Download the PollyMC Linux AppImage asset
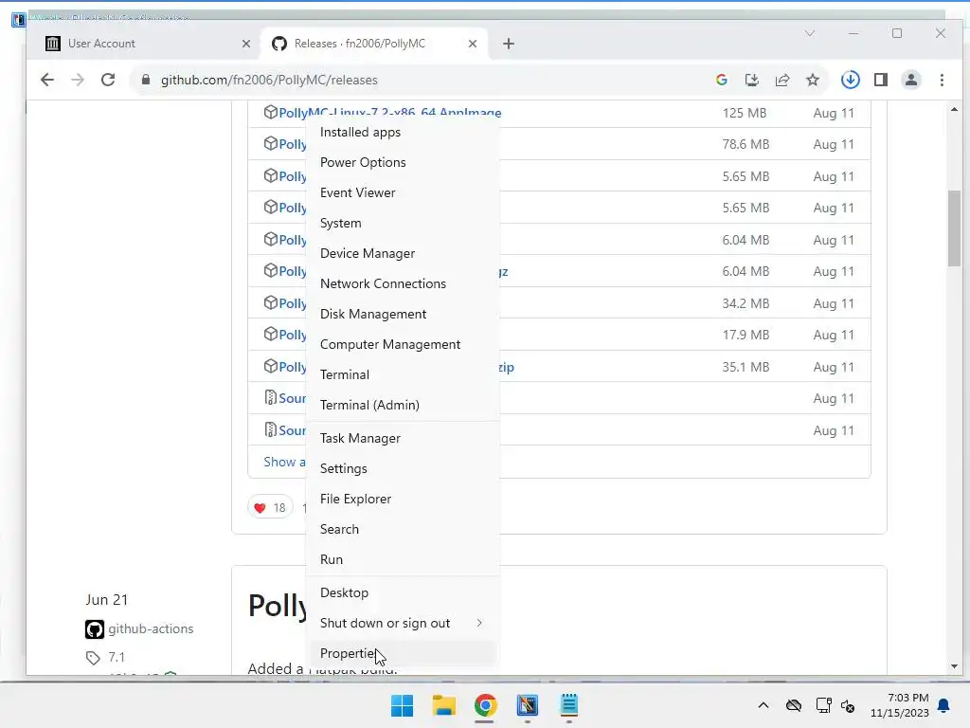 point(389,113)
